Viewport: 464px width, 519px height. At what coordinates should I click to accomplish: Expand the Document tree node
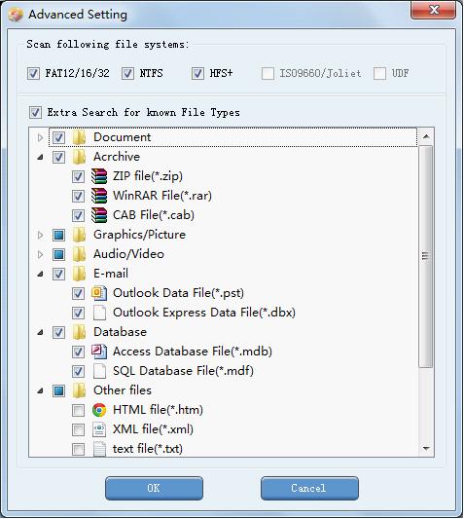(40, 137)
